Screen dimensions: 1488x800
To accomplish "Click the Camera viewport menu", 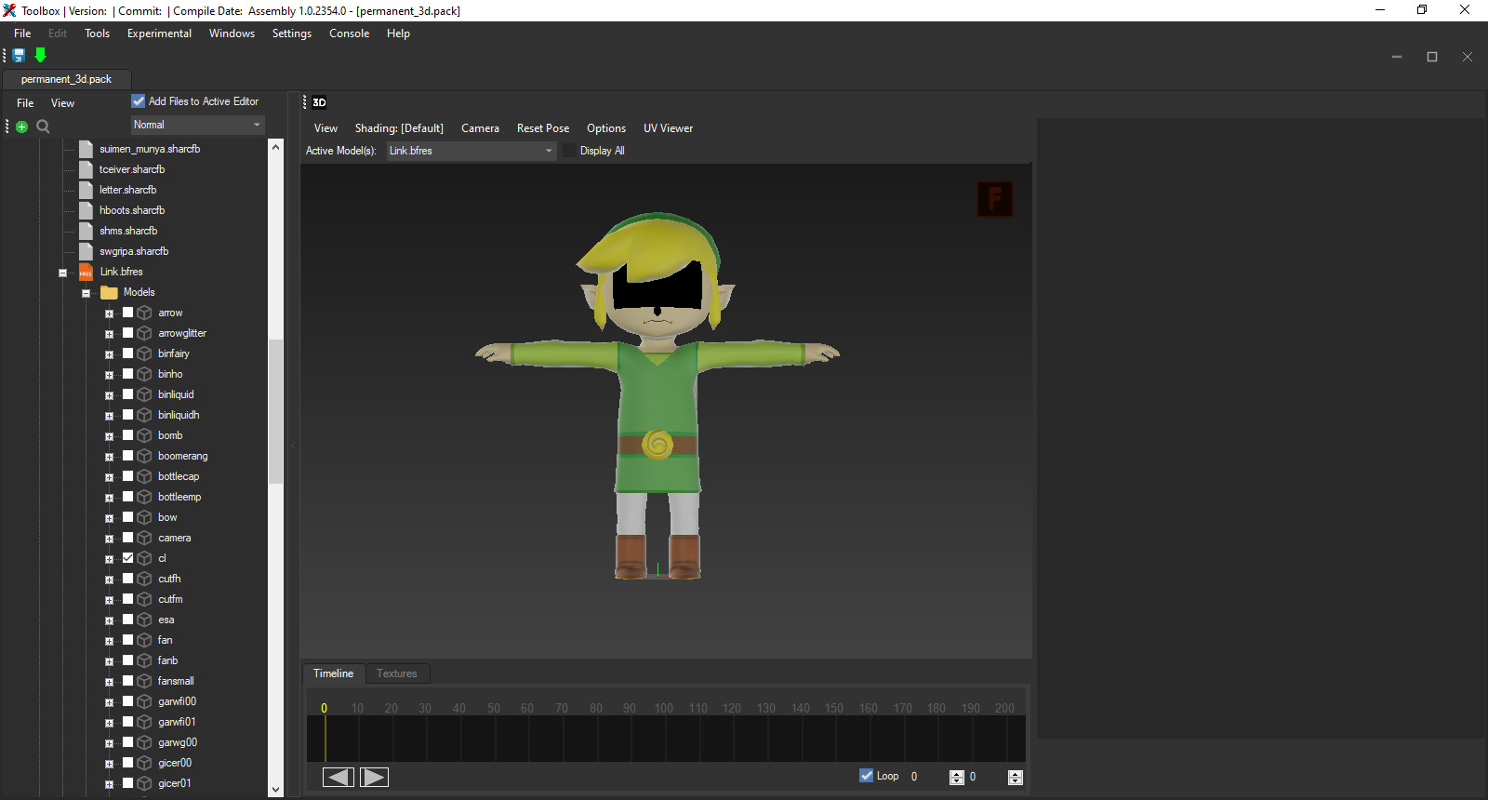I will (x=480, y=128).
